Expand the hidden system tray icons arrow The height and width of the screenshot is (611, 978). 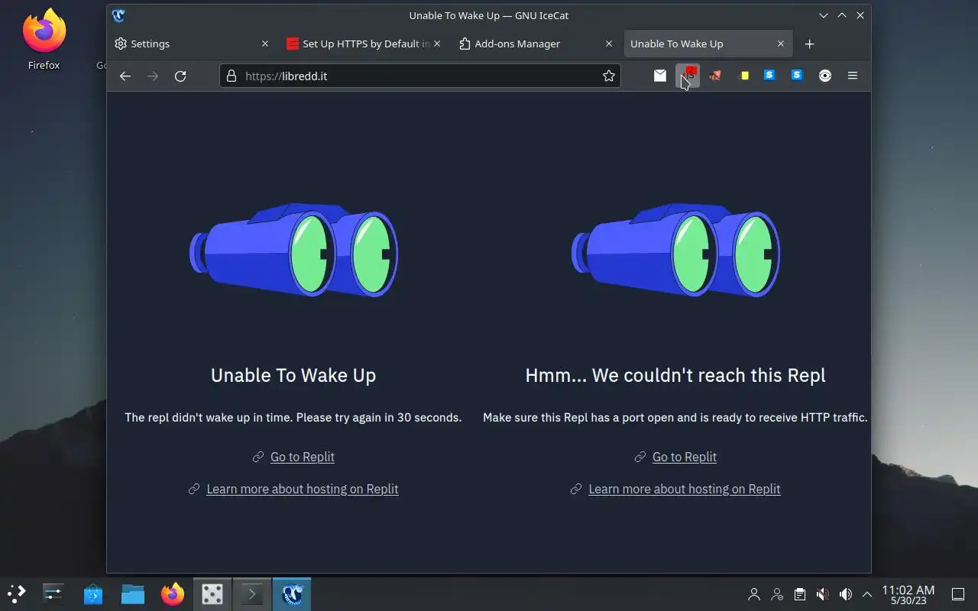(867, 594)
